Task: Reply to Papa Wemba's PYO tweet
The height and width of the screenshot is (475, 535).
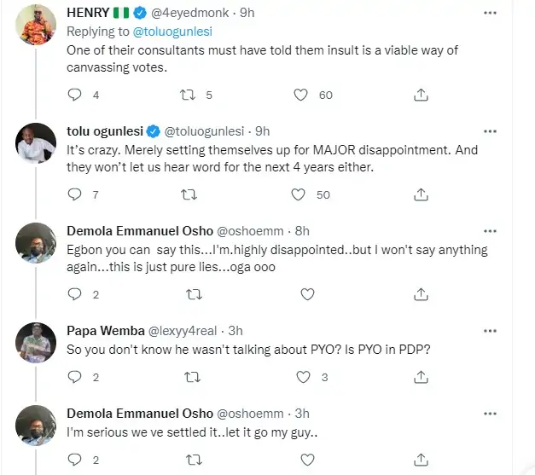Action: pos(74,376)
